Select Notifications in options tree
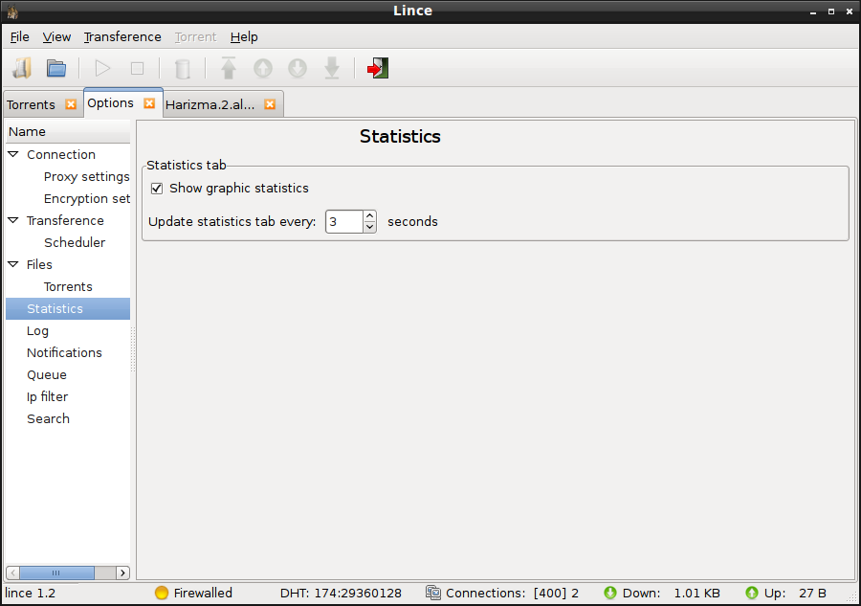The width and height of the screenshot is (861, 606). (x=64, y=352)
